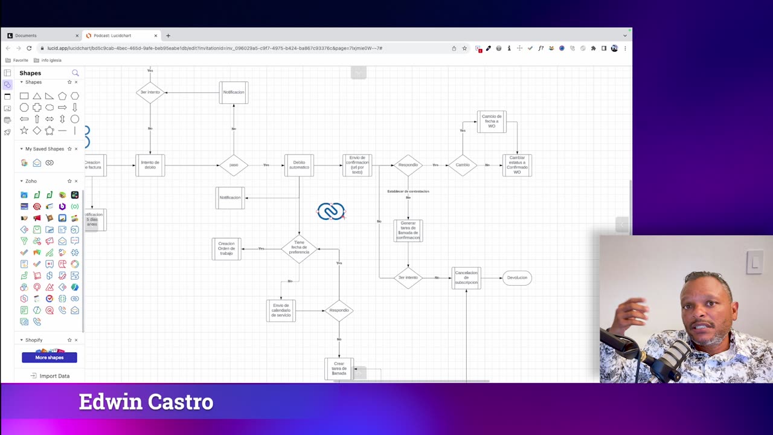Screen dimensions: 773x435
Task: Open the containers panel in left rail
Action: coord(7,97)
